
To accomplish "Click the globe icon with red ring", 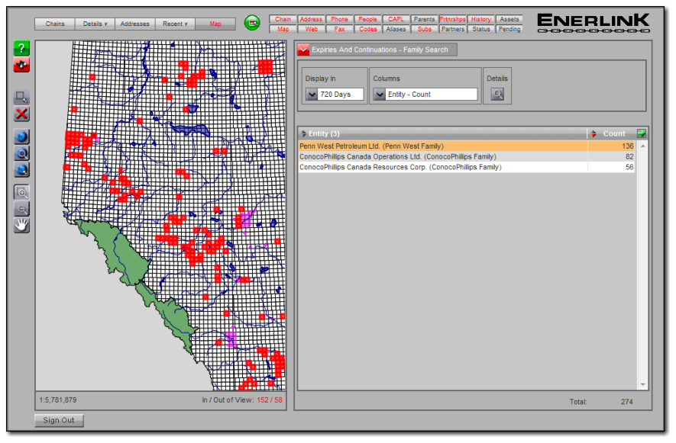I will click(21, 153).
